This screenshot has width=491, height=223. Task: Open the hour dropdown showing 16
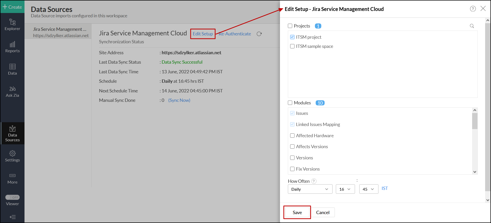click(345, 189)
